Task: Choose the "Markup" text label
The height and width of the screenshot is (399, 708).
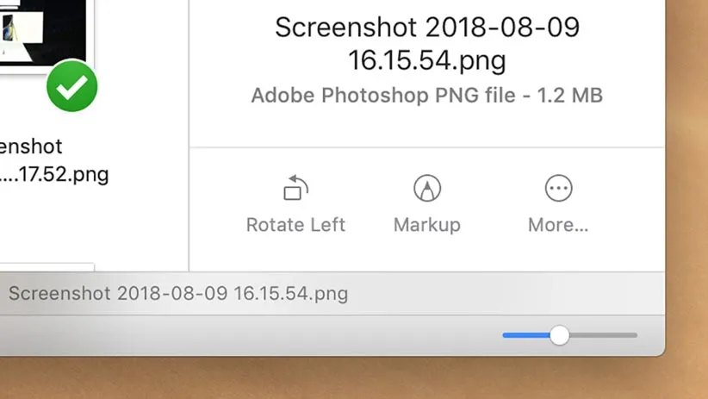Action: [x=426, y=225]
